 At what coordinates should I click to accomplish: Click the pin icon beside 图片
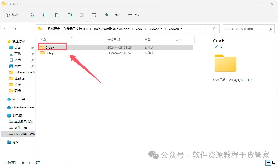(x=33, y=66)
